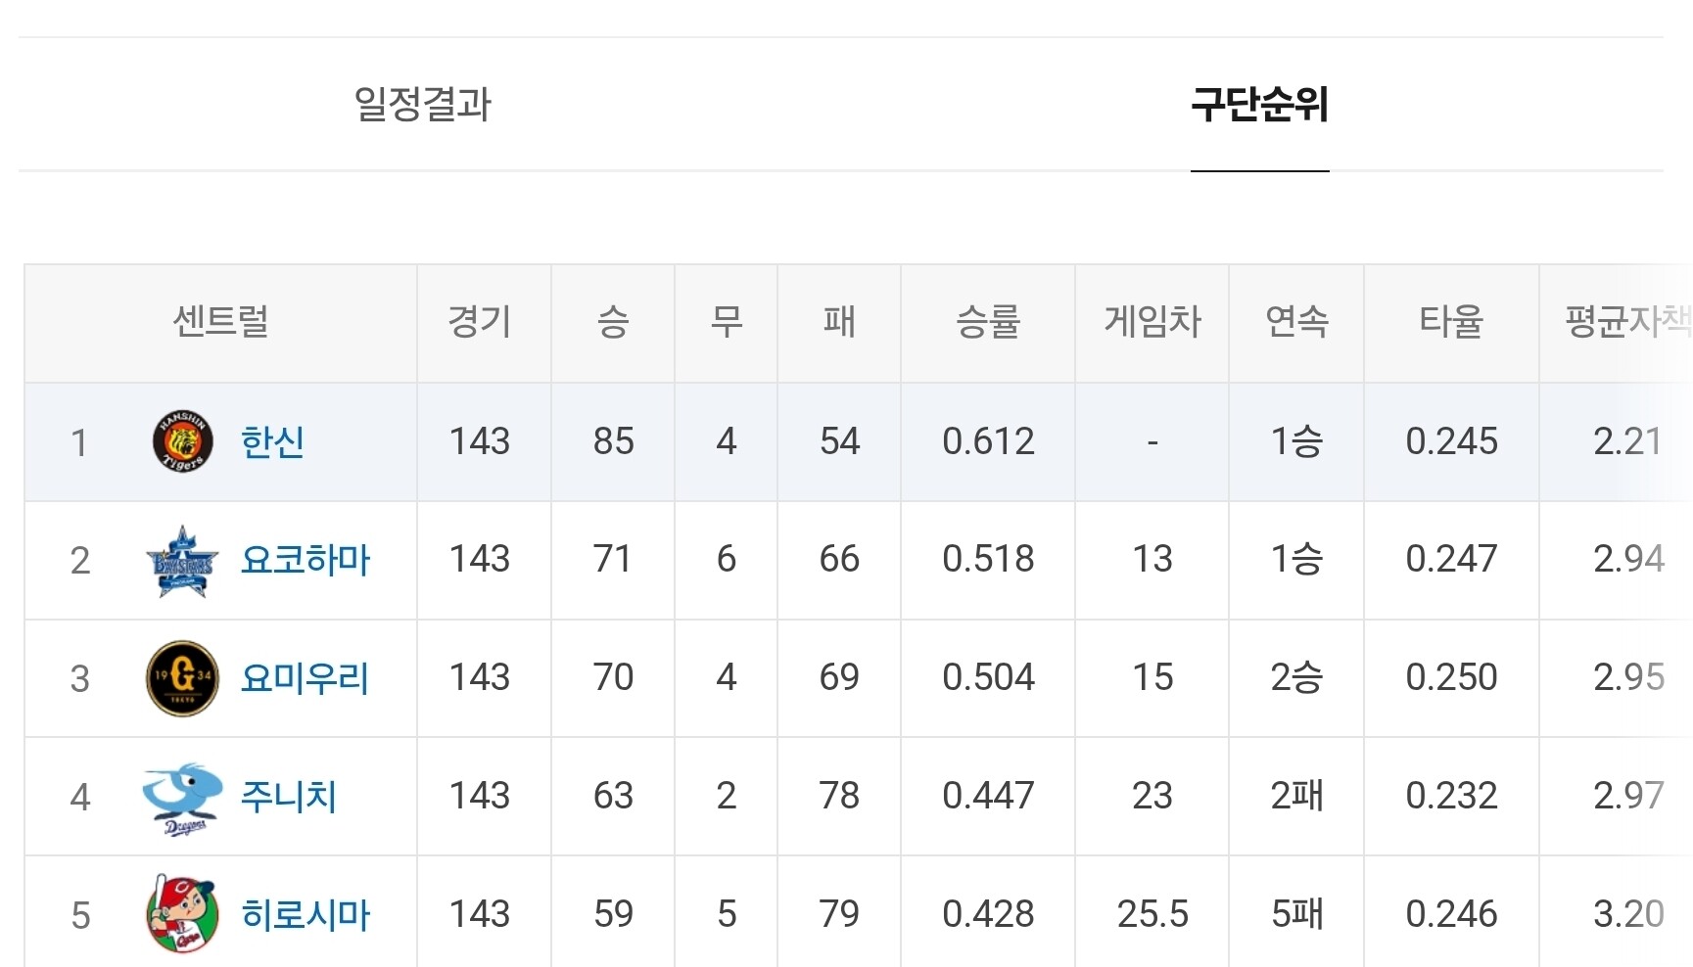Click the 경기 column header
The image size is (1693, 967).
pos(480,322)
